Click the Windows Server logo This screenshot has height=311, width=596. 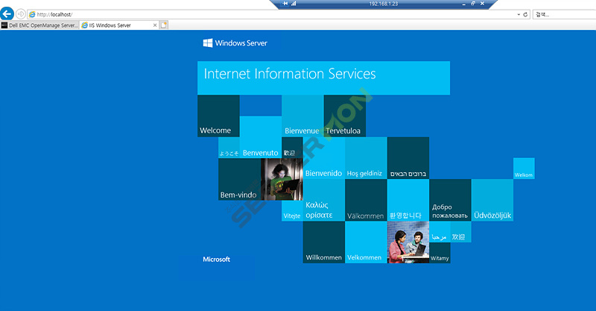(235, 43)
